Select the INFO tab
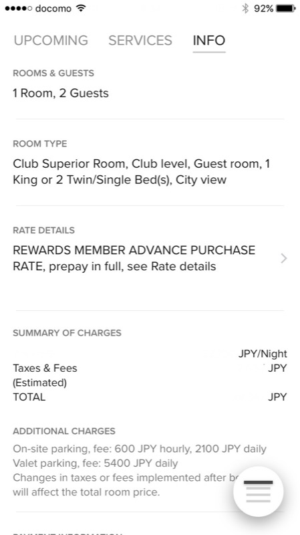The width and height of the screenshot is (300, 535). (209, 40)
